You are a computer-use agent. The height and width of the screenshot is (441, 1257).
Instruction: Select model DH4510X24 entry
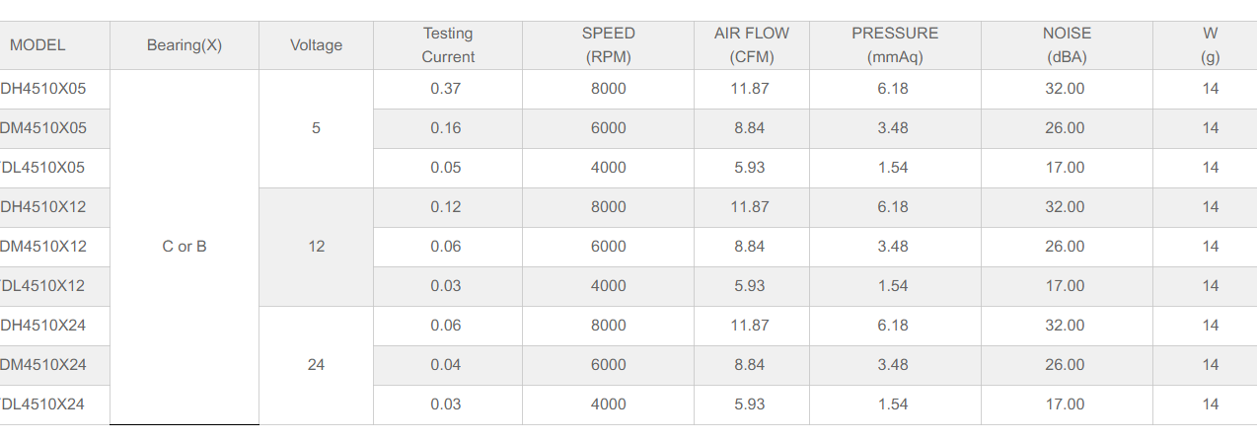(x=43, y=326)
